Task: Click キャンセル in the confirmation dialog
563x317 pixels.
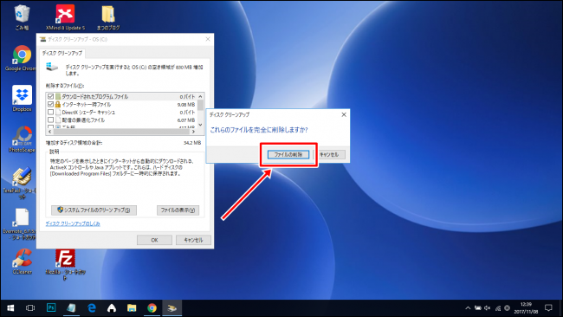Action: [329, 154]
